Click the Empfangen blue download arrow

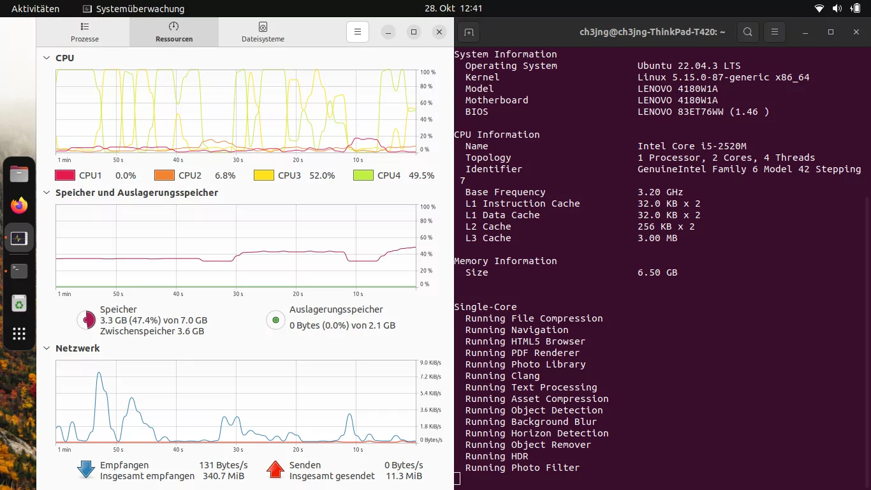tap(86, 470)
